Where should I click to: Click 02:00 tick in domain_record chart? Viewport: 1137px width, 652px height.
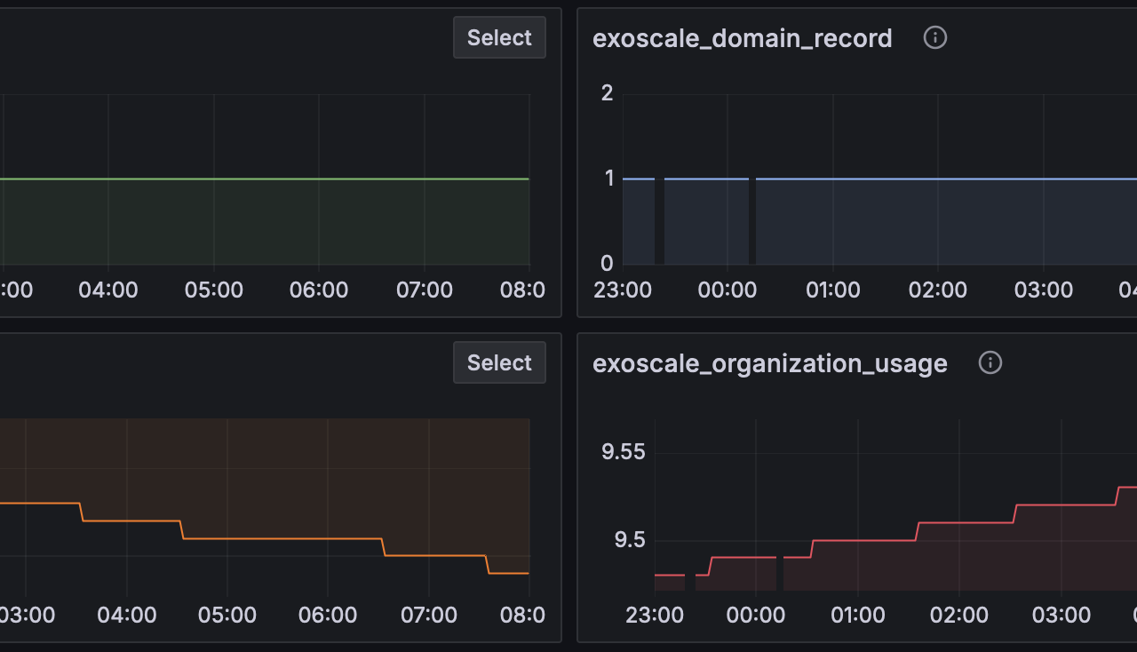(x=938, y=290)
